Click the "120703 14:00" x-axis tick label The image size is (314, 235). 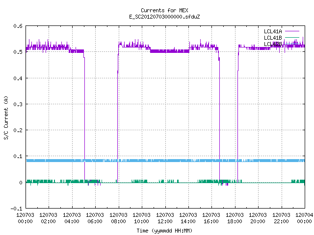coord(188,218)
